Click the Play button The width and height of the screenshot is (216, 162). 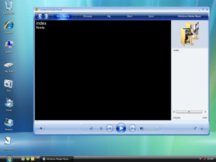pos(121,128)
